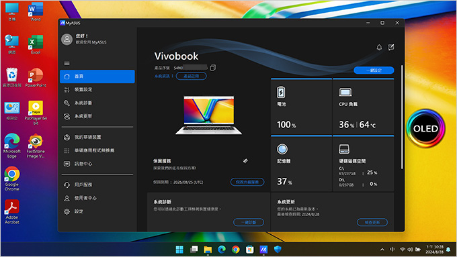Click the blue 一鍵設定 button

374,70
